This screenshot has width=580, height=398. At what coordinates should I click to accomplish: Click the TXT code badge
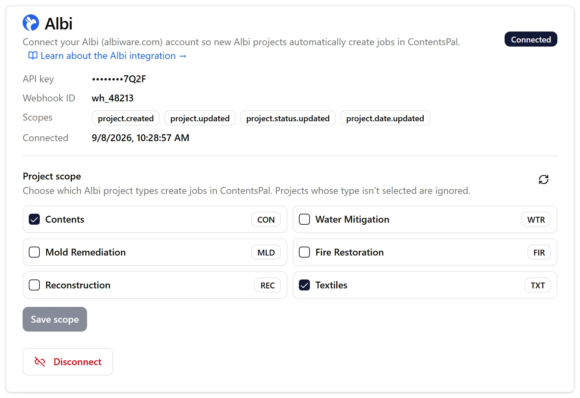pyautogui.click(x=538, y=285)
